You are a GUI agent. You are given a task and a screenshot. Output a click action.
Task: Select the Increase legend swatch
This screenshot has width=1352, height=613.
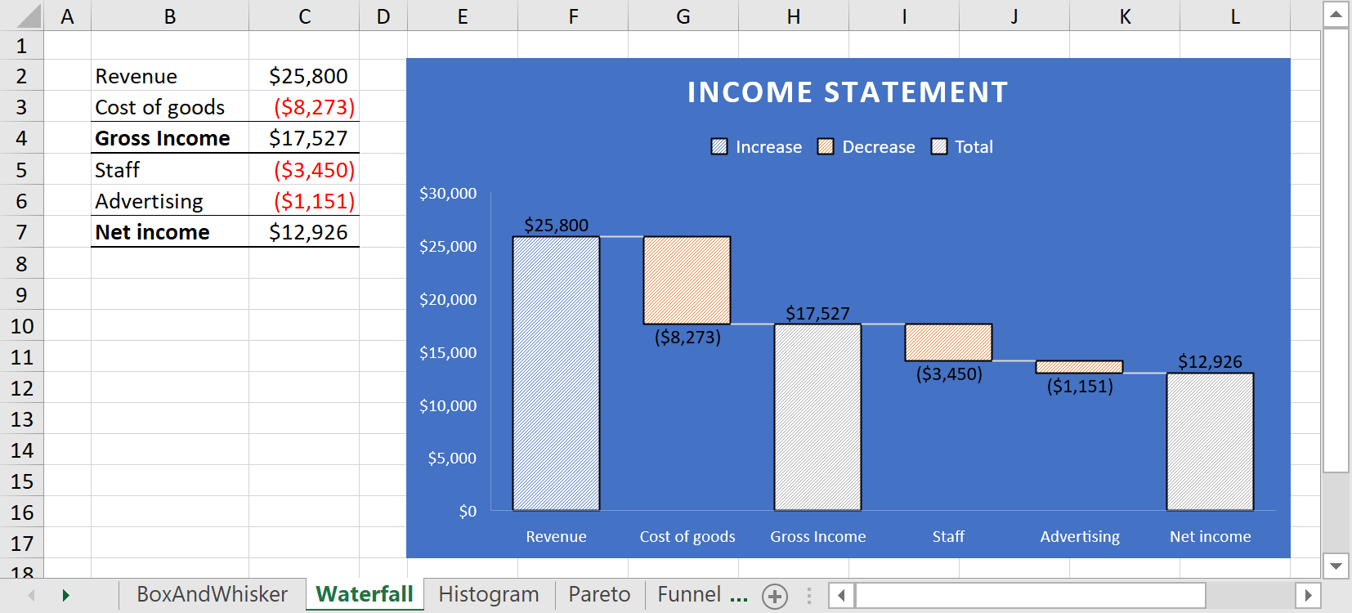pos(719,146)
